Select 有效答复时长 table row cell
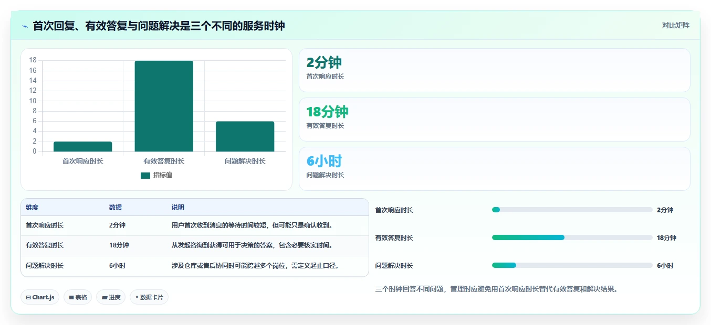711x325 pixels. tap(45, 245)
